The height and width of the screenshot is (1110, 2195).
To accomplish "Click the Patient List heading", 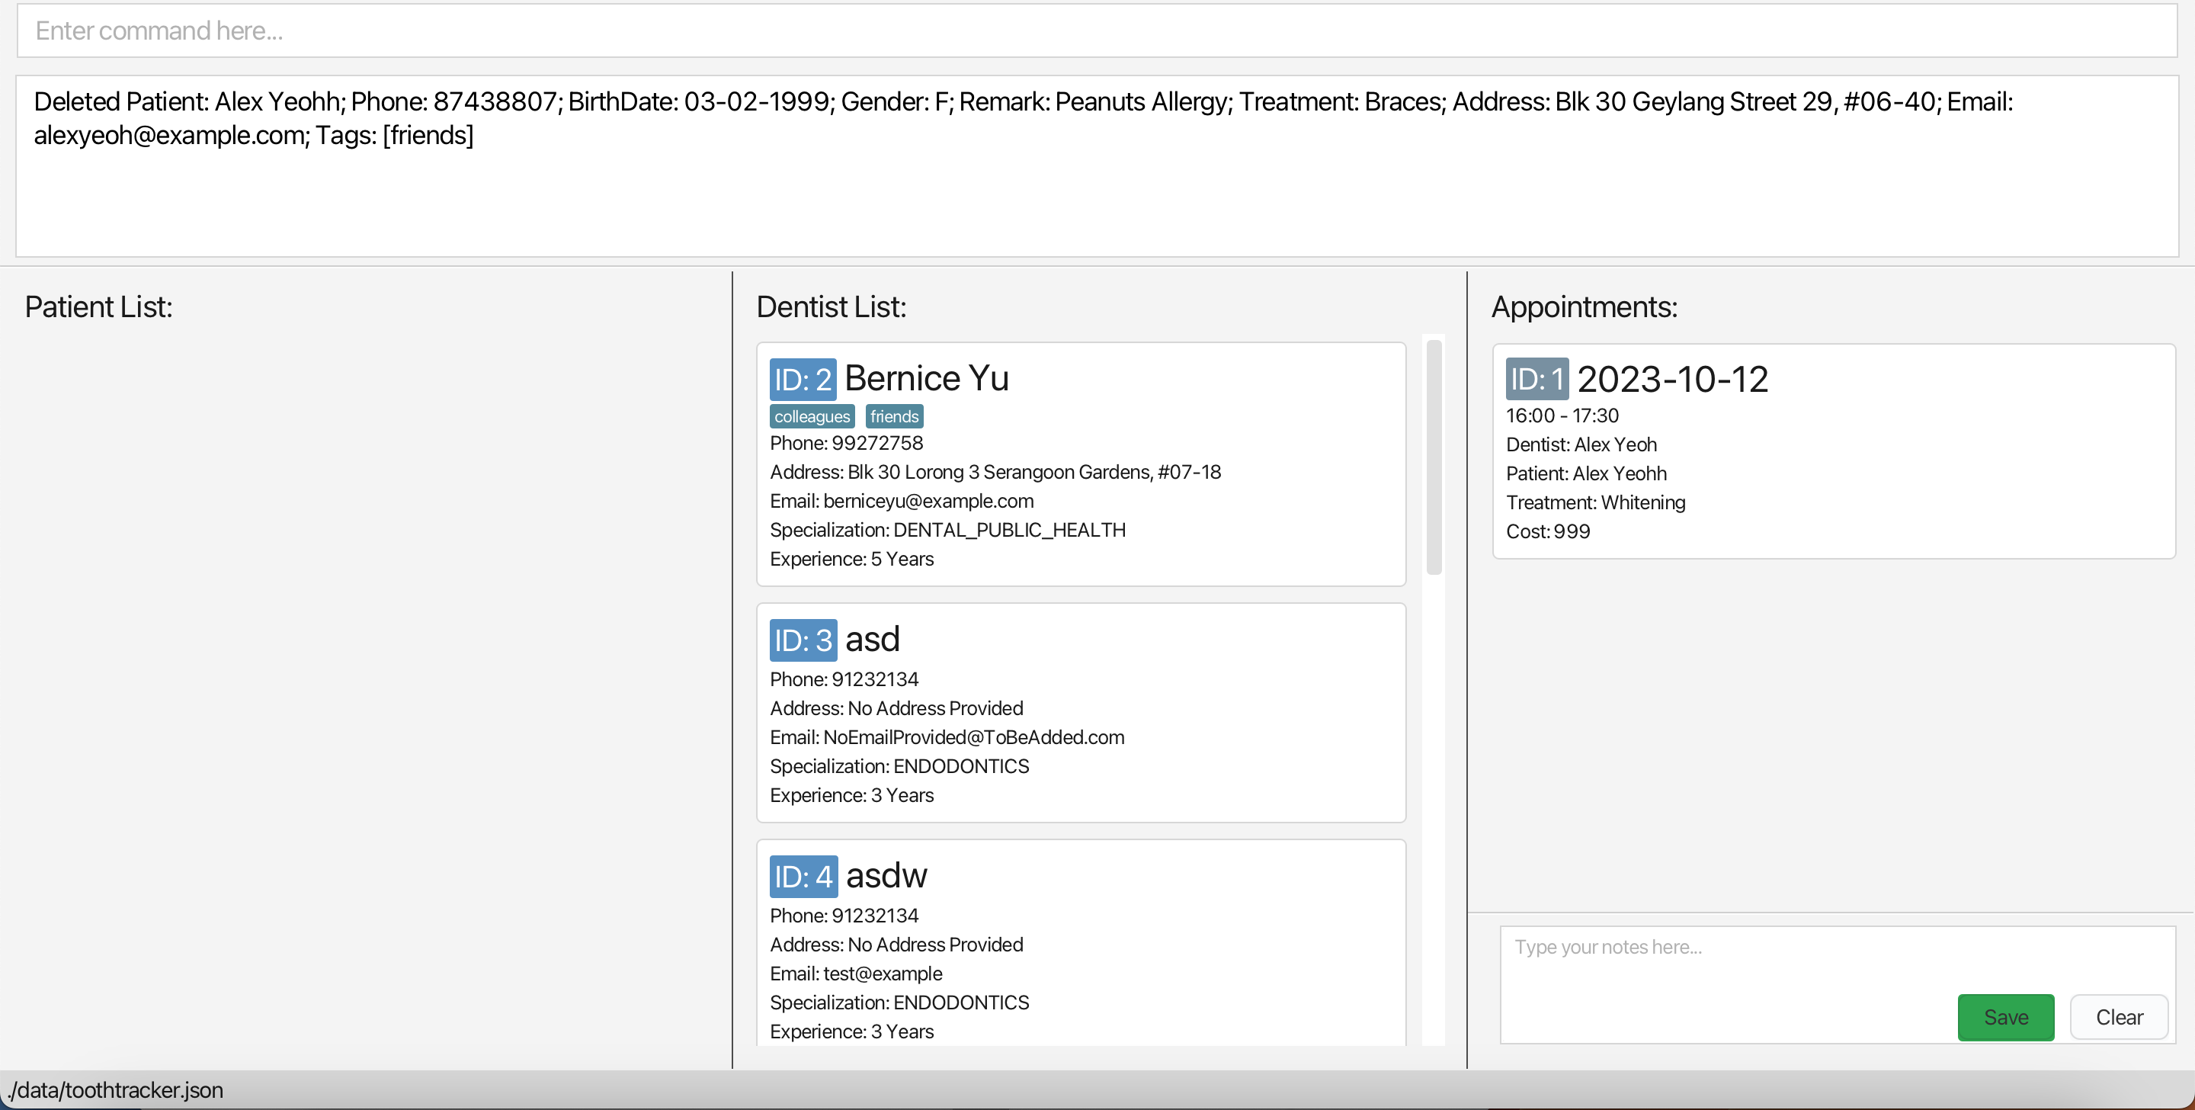I will point(99,307).
